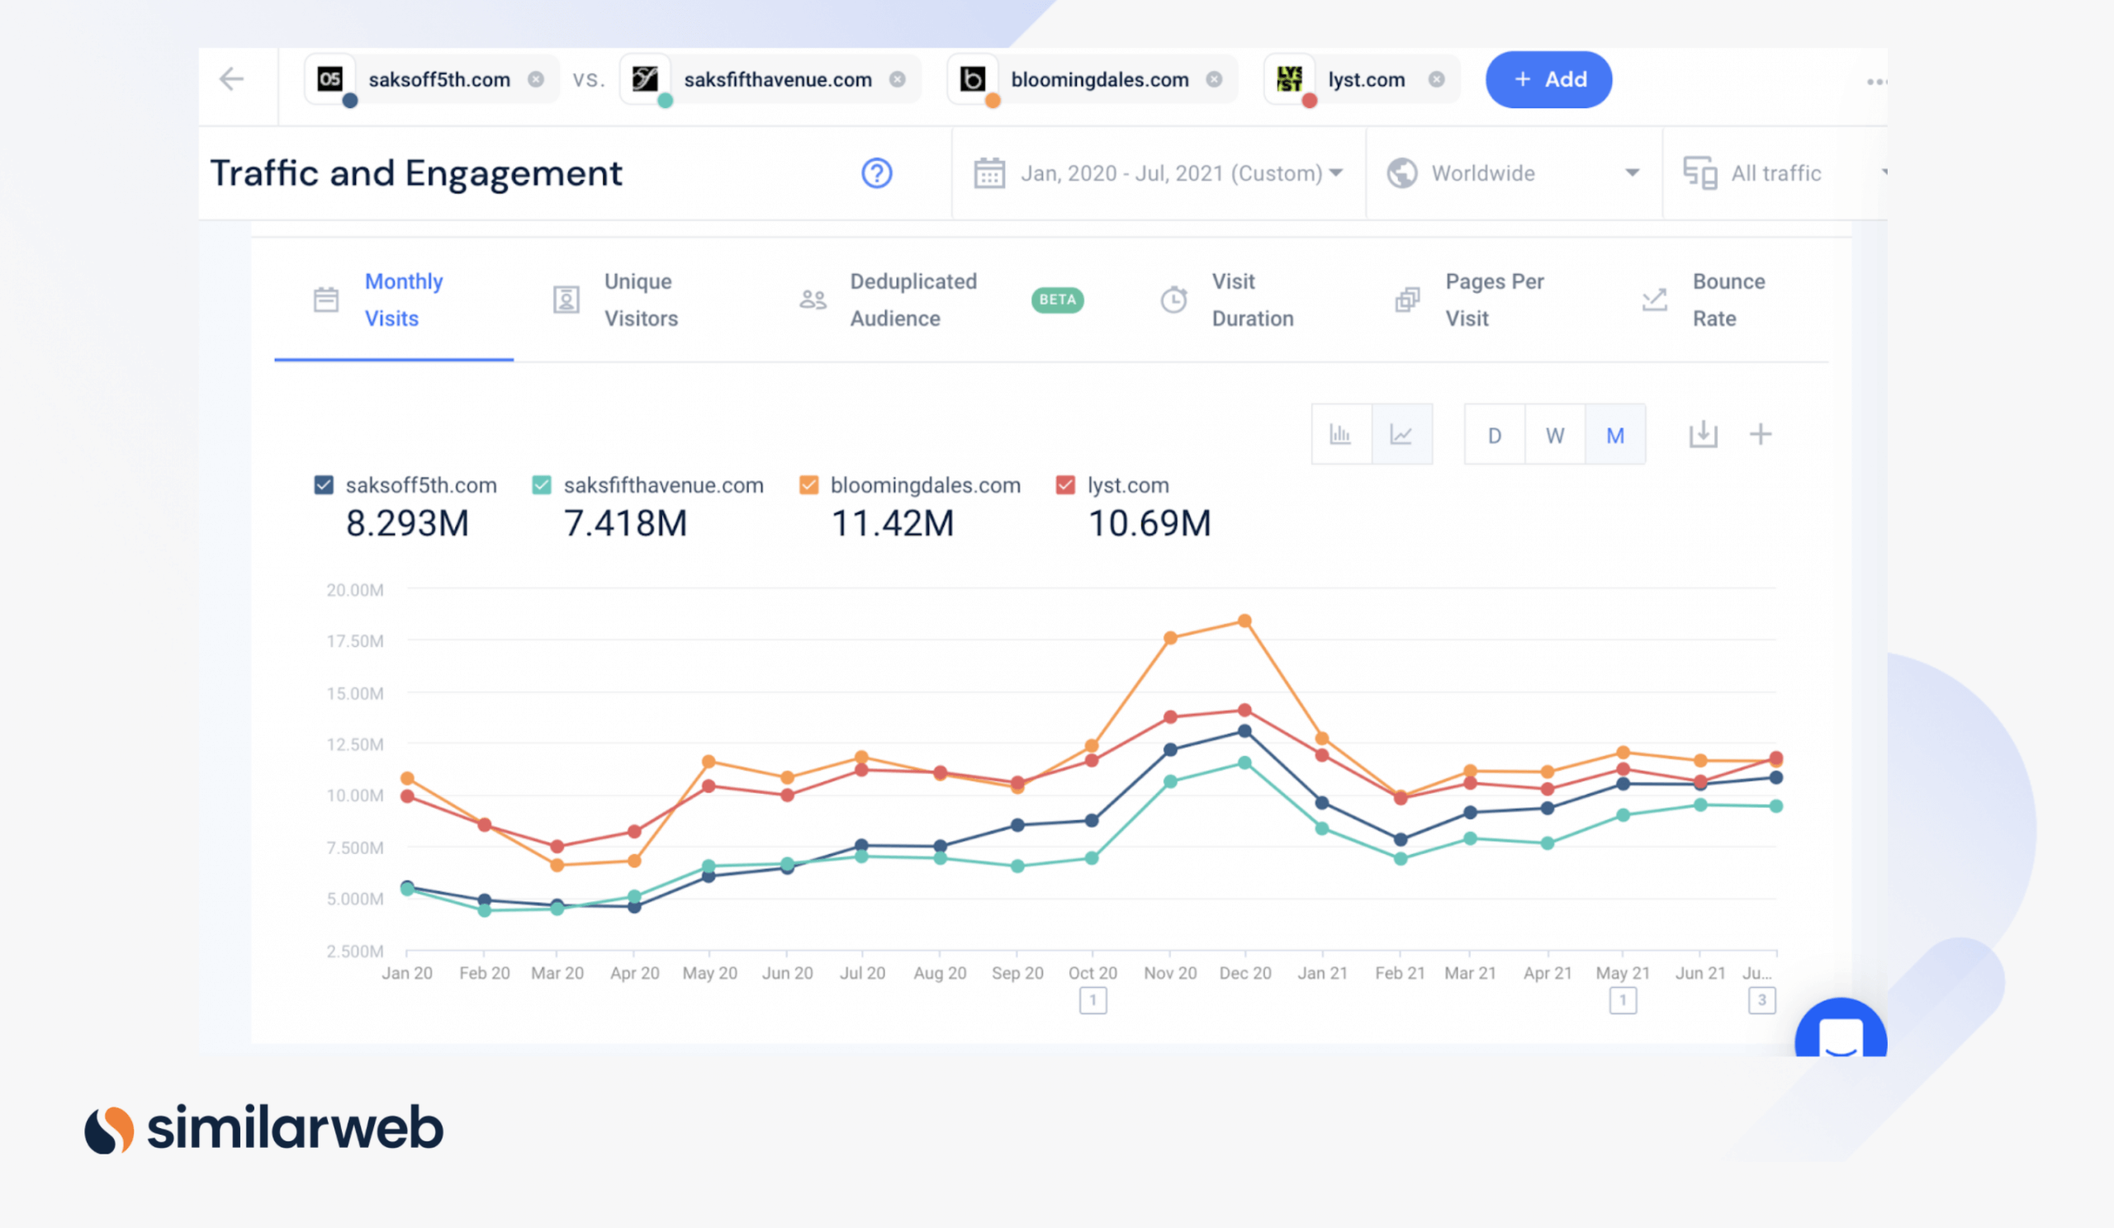Click the bloomingdales.com domain chip label
This screenshot has height=1228, width=2114.
pos(1100,79)
